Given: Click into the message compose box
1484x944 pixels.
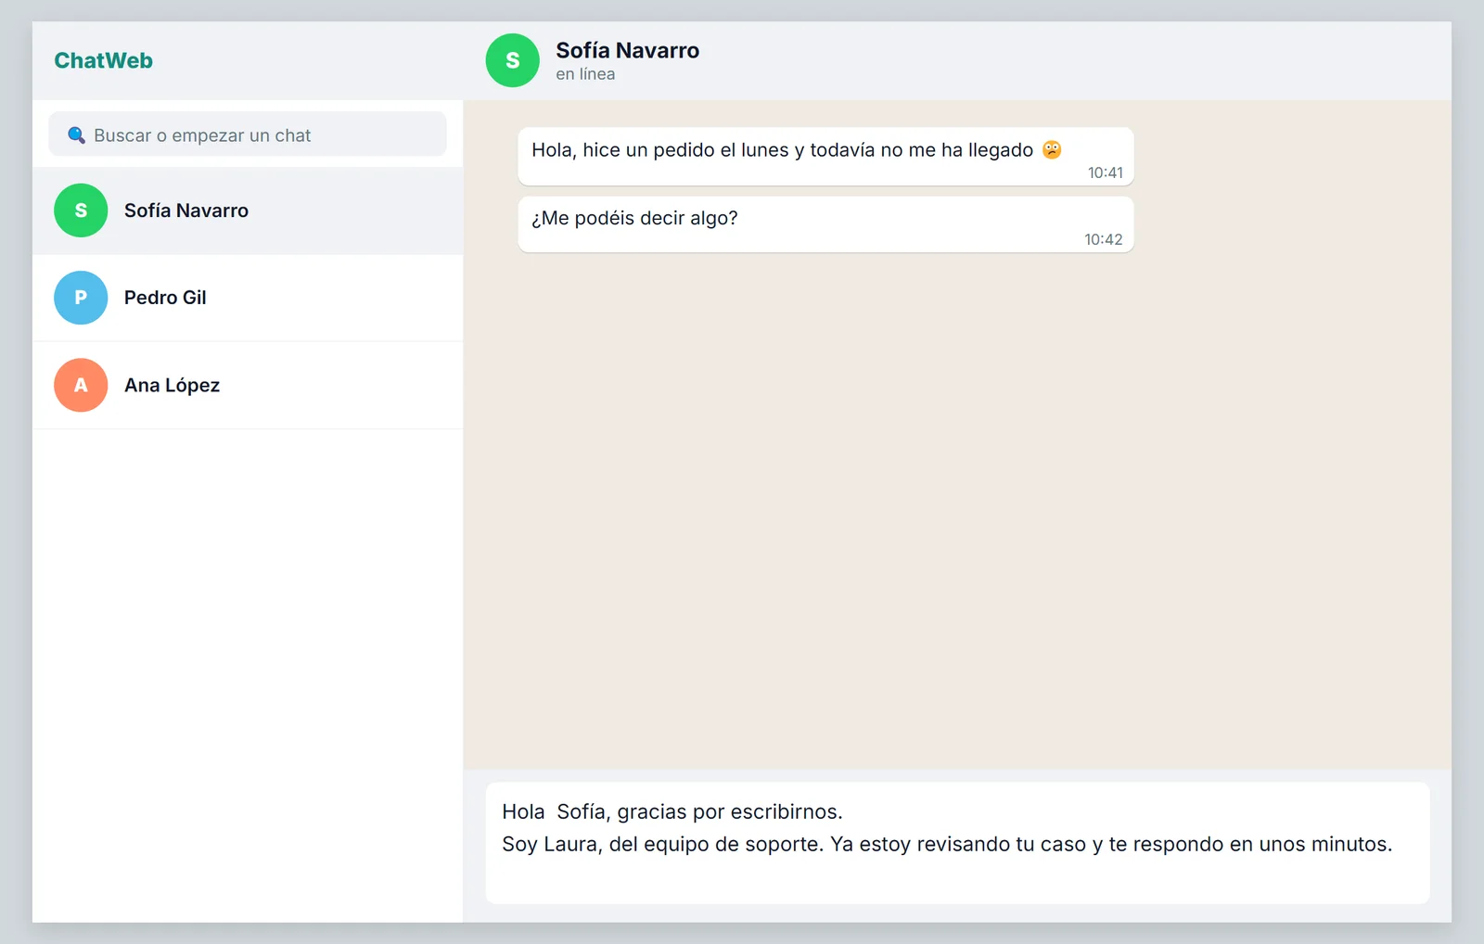Looking at the screenshot, I should [x=957, y=843].
